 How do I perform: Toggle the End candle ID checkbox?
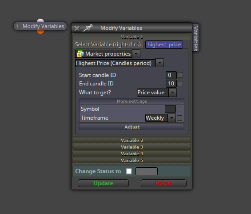point(180,84)
